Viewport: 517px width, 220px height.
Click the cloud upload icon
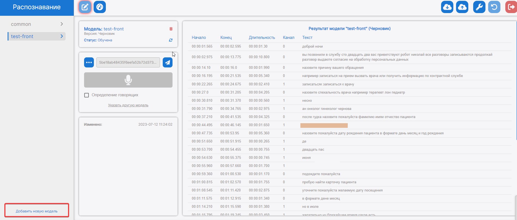pyautogui.click(x=462, y=7)
